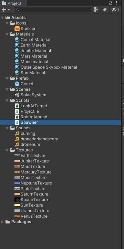Click the RotateAround C# script icon
The width and height of the screenshot is (124, 249).
pyautogui.click(x=17, y=117)
